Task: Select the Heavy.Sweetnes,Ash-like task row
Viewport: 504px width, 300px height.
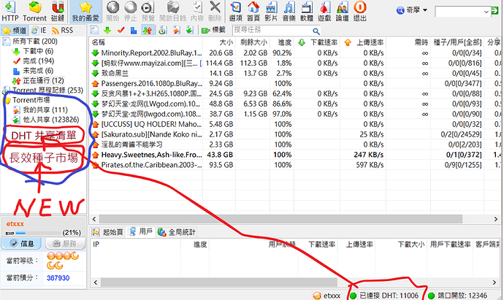Action: 296,155
